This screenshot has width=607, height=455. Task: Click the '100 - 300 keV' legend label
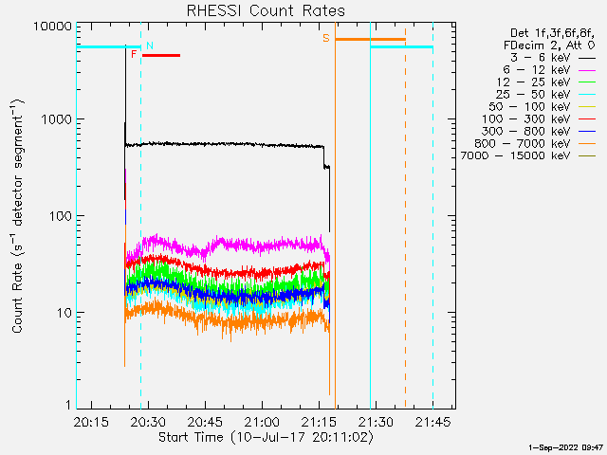526,119
